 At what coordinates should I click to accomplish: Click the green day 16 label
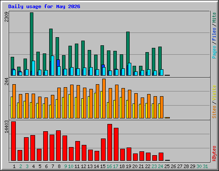pyautogui.click(x=109, y=166)
